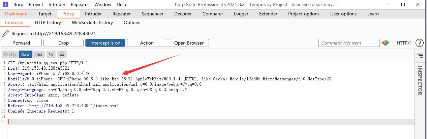The width and height of the screenshot is (427, 139).
Task: Switch to Raw view
Action: 26,54
